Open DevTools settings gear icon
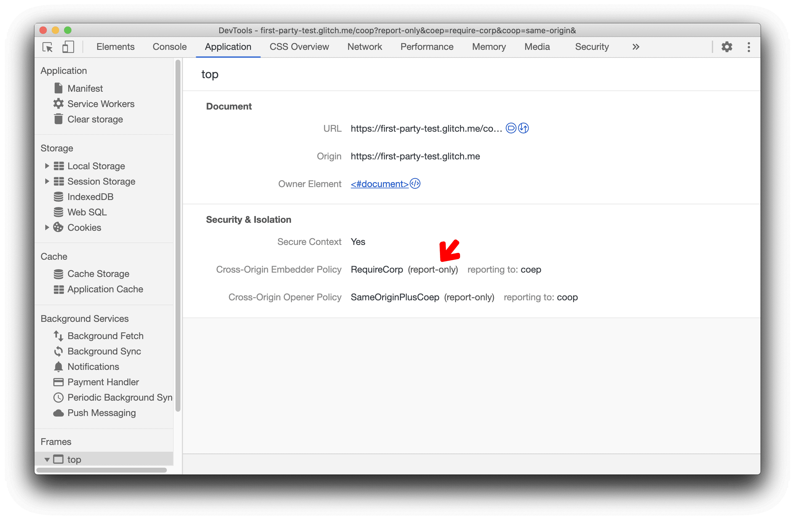The height and width of the screenshot is (520, 795). pyautogui.click(x=726, y=47)
